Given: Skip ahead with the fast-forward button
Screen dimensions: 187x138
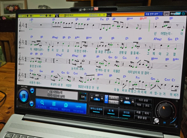Looking at the screenshot, I should tap(32, 104).
